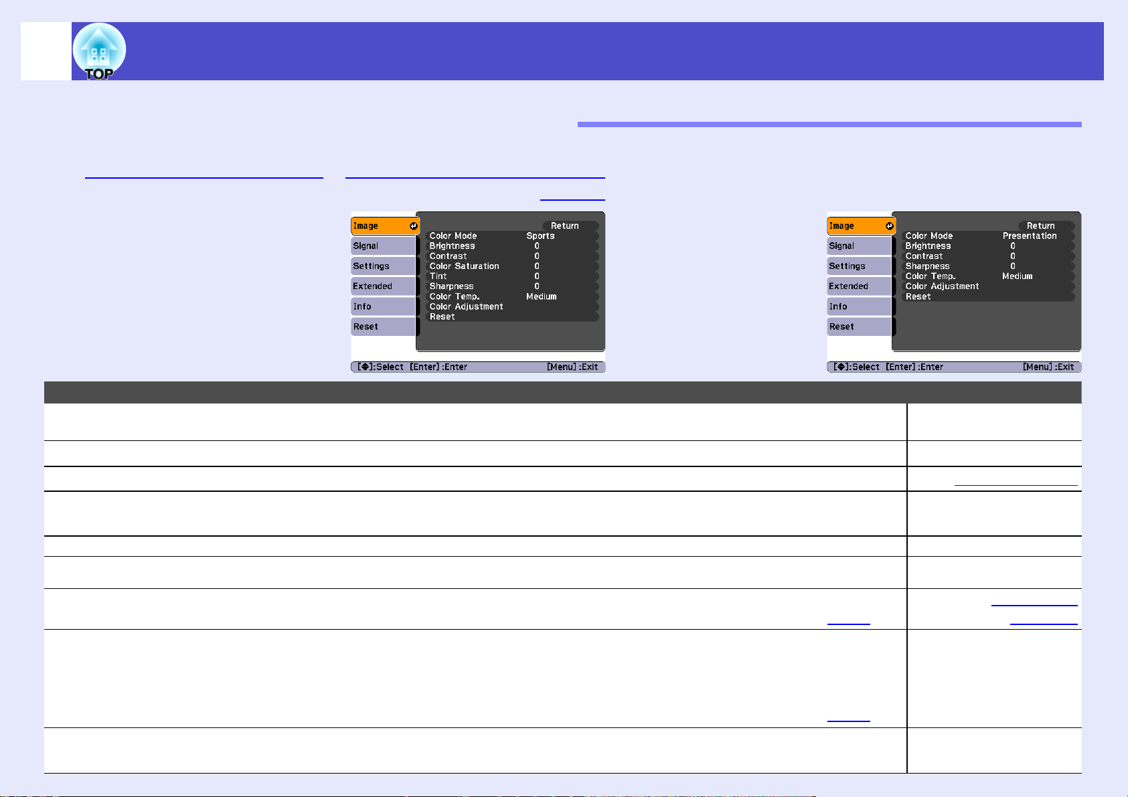This screenshot has width=1128, height=797.
Task: Click the Sports value of Color Mode
Action: (x=540, y=236)
